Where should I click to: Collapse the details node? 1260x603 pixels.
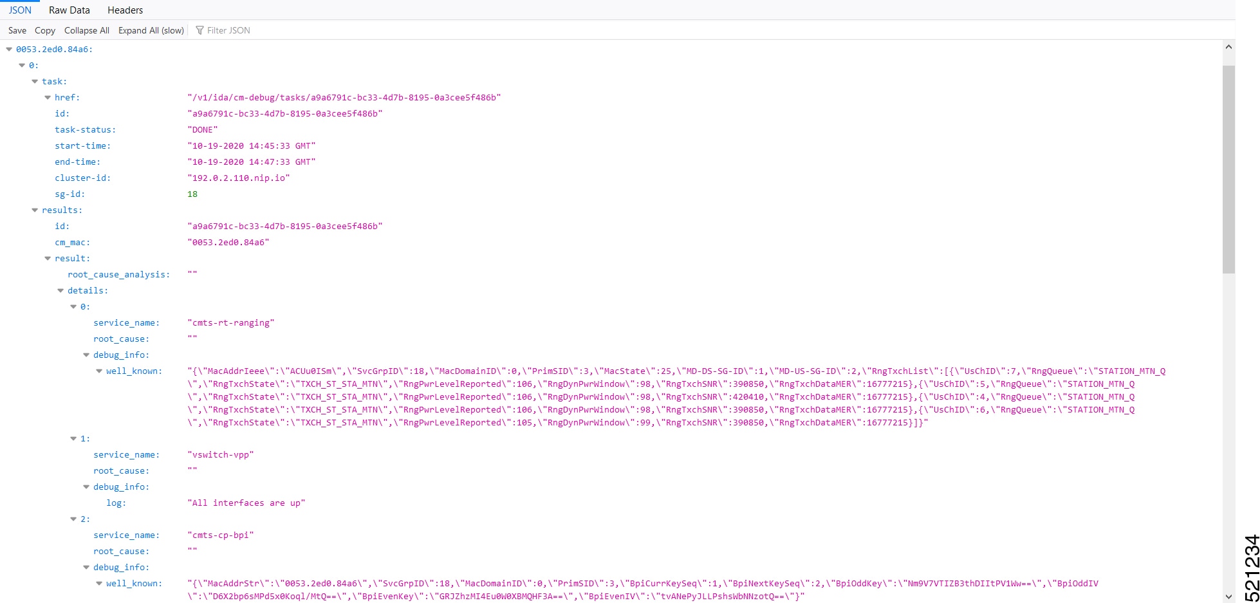point(60,290)
